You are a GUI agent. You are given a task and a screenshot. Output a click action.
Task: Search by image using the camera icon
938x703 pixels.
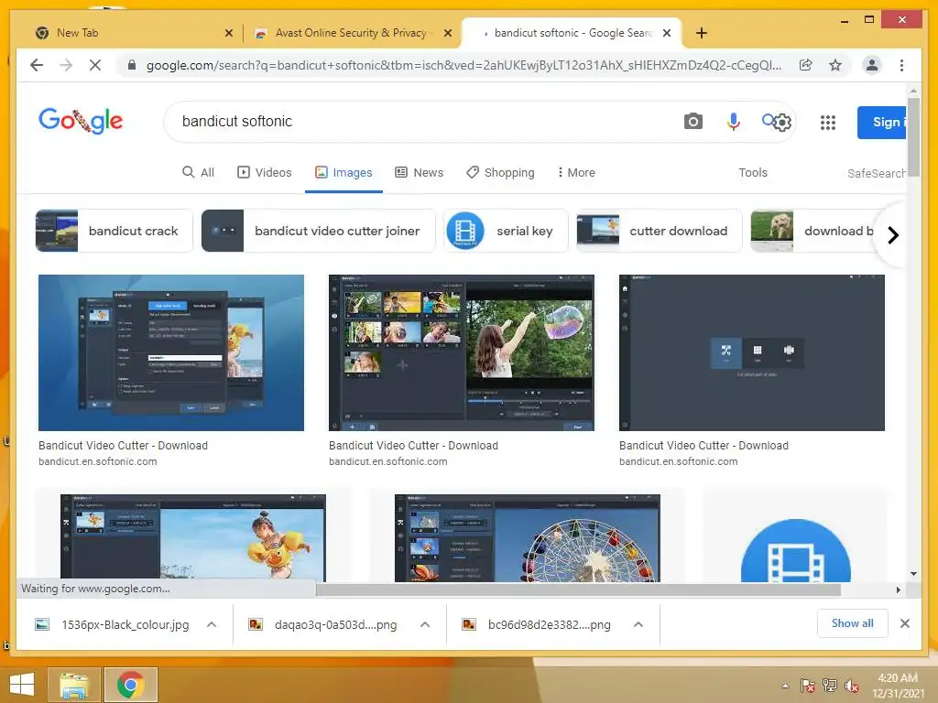(x=693, y=122)
